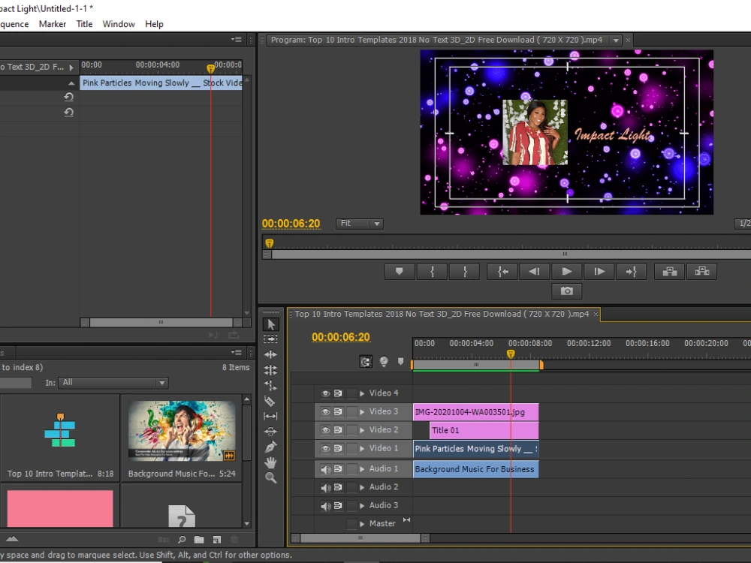Expand the Video 4 track

click(362, 393)
